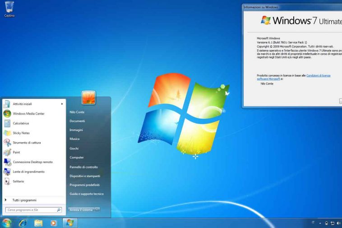
Task: Click the volume speaker tray icon
Action: coord(338,223)
